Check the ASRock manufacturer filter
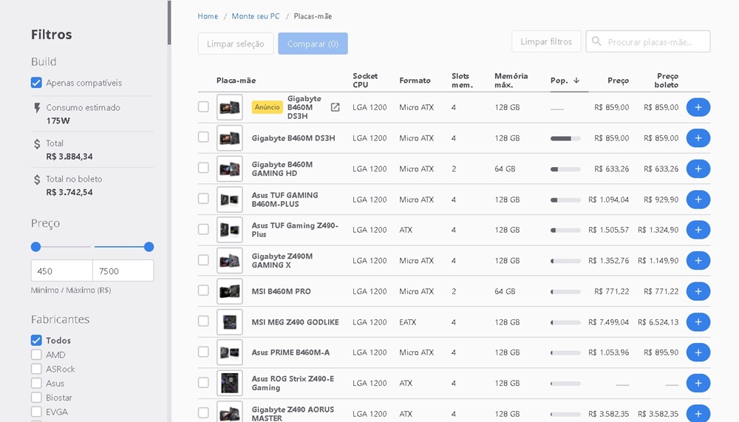 coord(36,369)
